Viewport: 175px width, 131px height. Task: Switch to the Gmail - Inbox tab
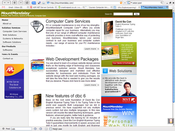(15, 7)
